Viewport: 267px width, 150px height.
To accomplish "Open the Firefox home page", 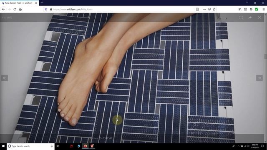I will point(20,9).
